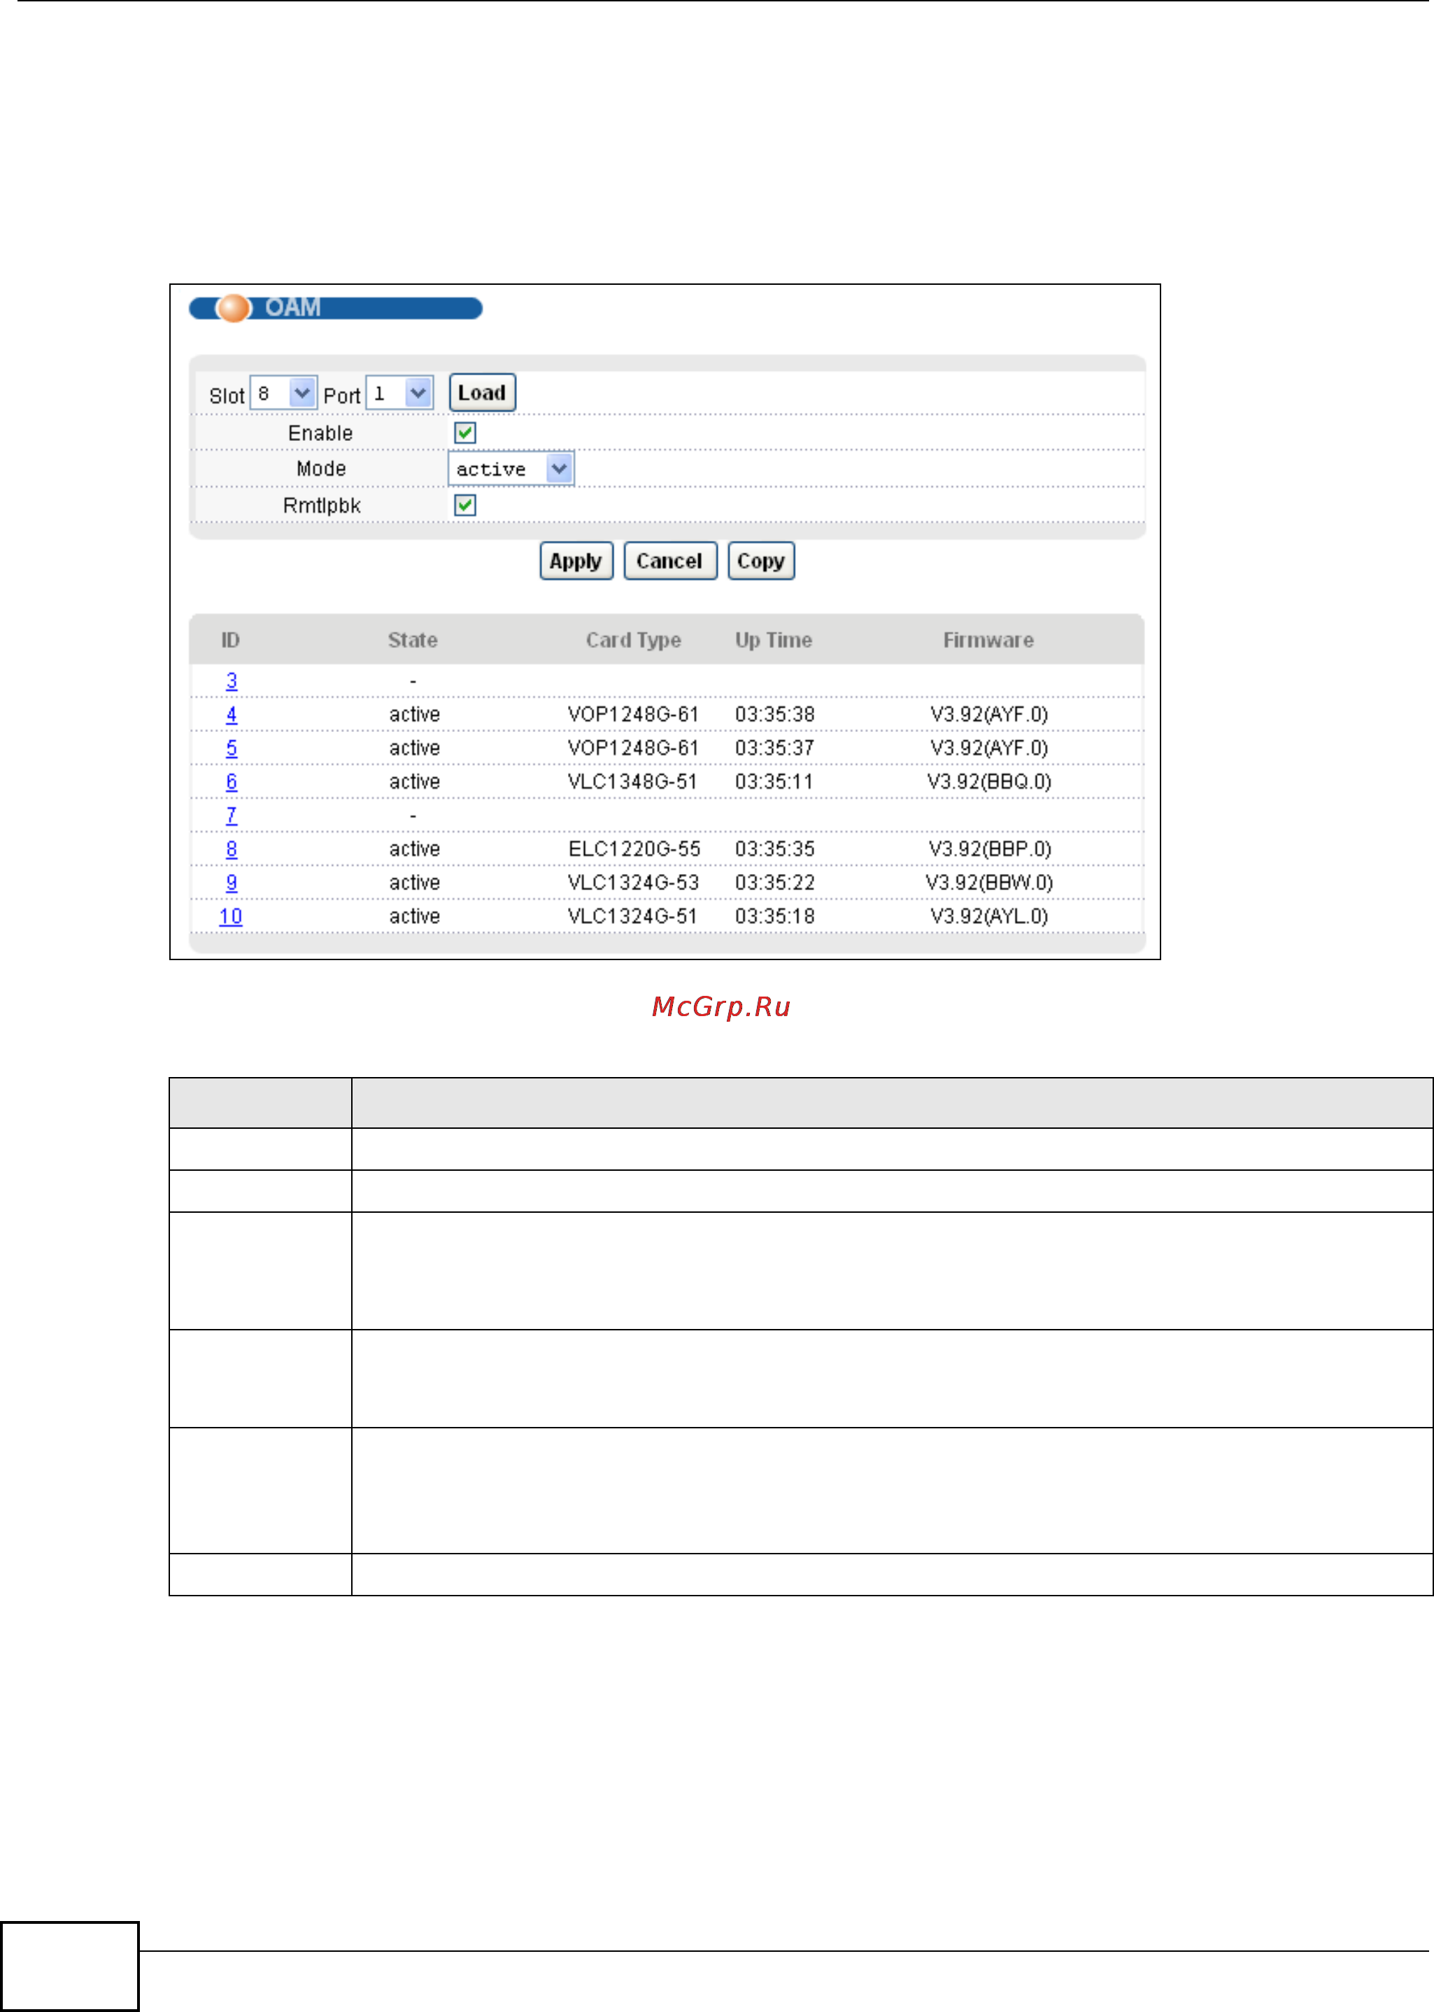The image size is (1434, 2012).
Task: Open slot ID 4 link
Action: click(x=232, y=715)
